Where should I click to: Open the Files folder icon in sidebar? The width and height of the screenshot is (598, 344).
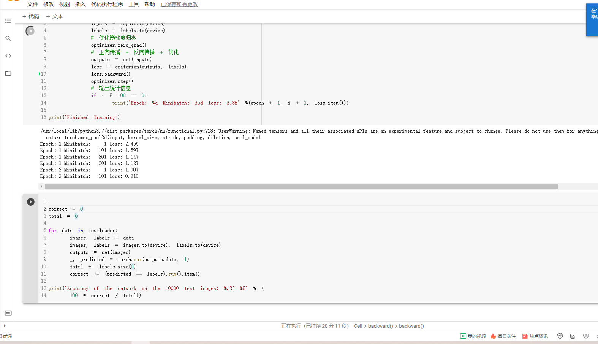click(8, 73)
